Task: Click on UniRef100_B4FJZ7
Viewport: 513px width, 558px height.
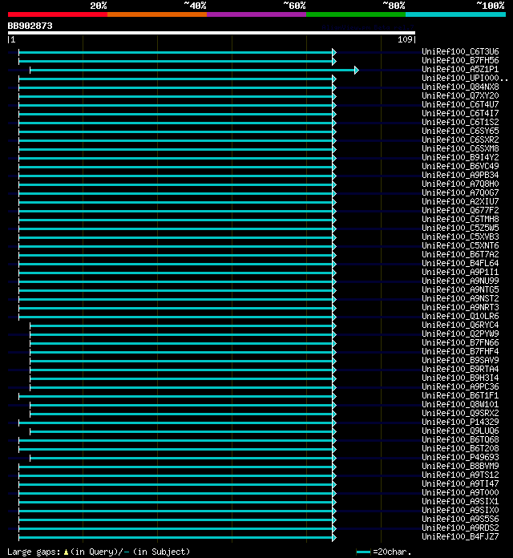Action: coord(460,536)
